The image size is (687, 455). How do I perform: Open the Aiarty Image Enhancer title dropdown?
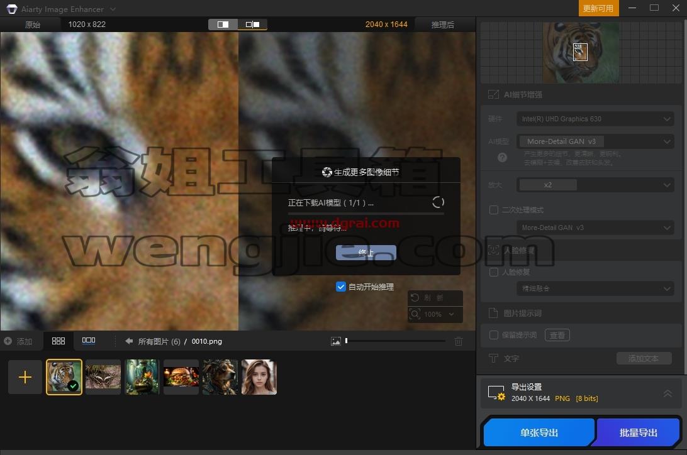(113, 9)
